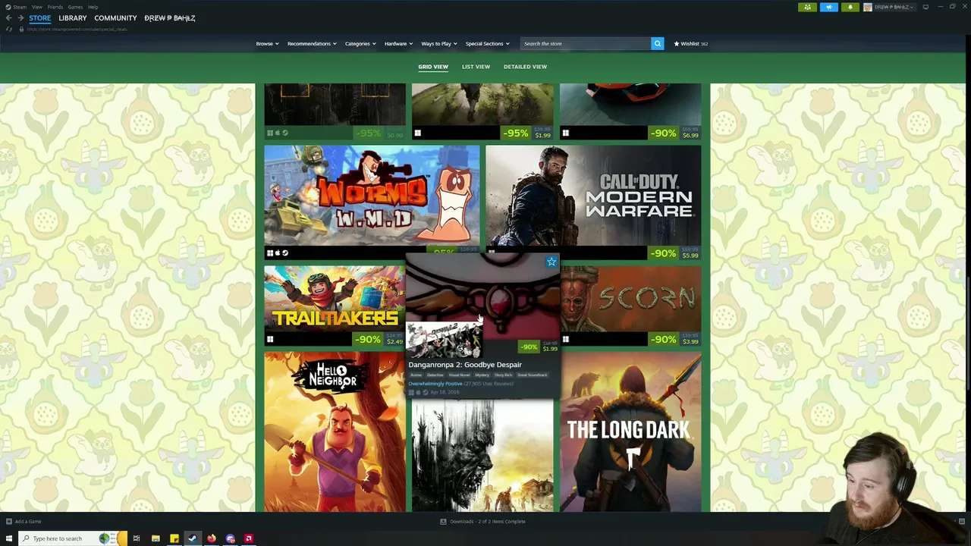
Task: Click the blue search magnifier button
Action: click(x=658, y=43)
